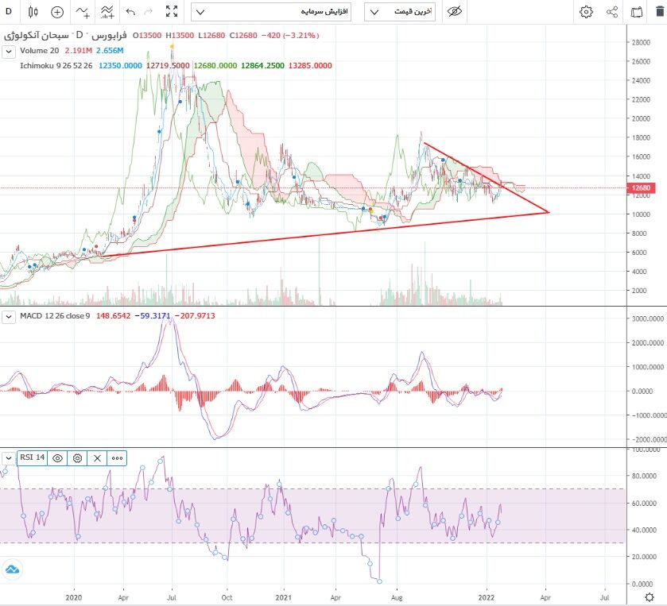Click the add symbol compare plus icon
667x606 pixels.
point(57,12)
